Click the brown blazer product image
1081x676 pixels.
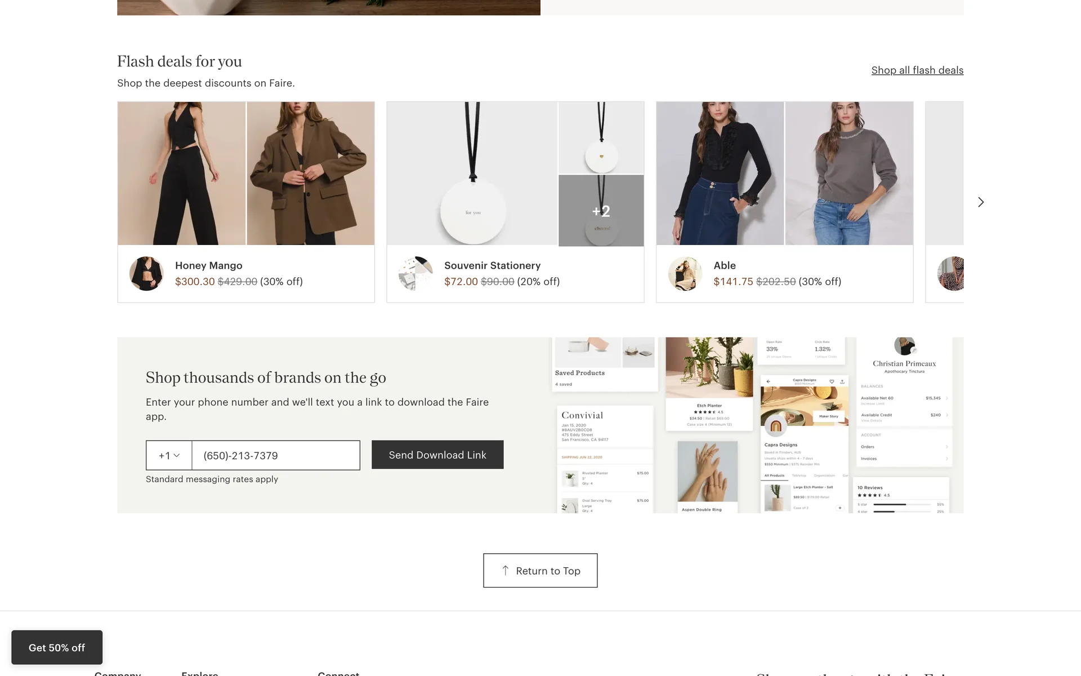tap(310, 174)
